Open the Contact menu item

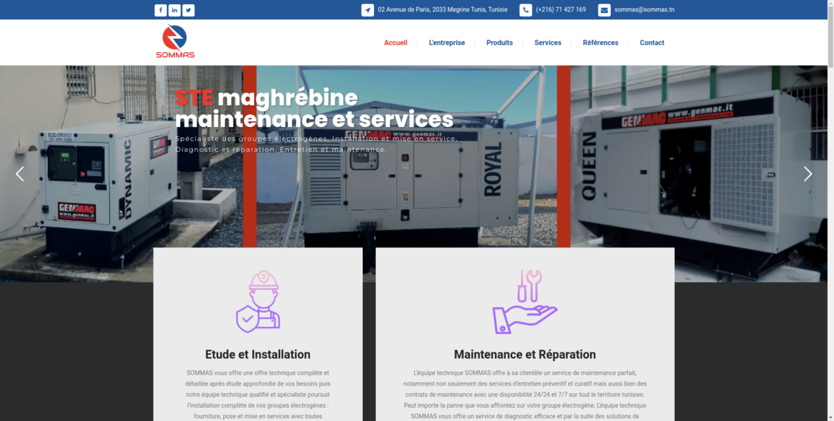click(x=652, y=43)
